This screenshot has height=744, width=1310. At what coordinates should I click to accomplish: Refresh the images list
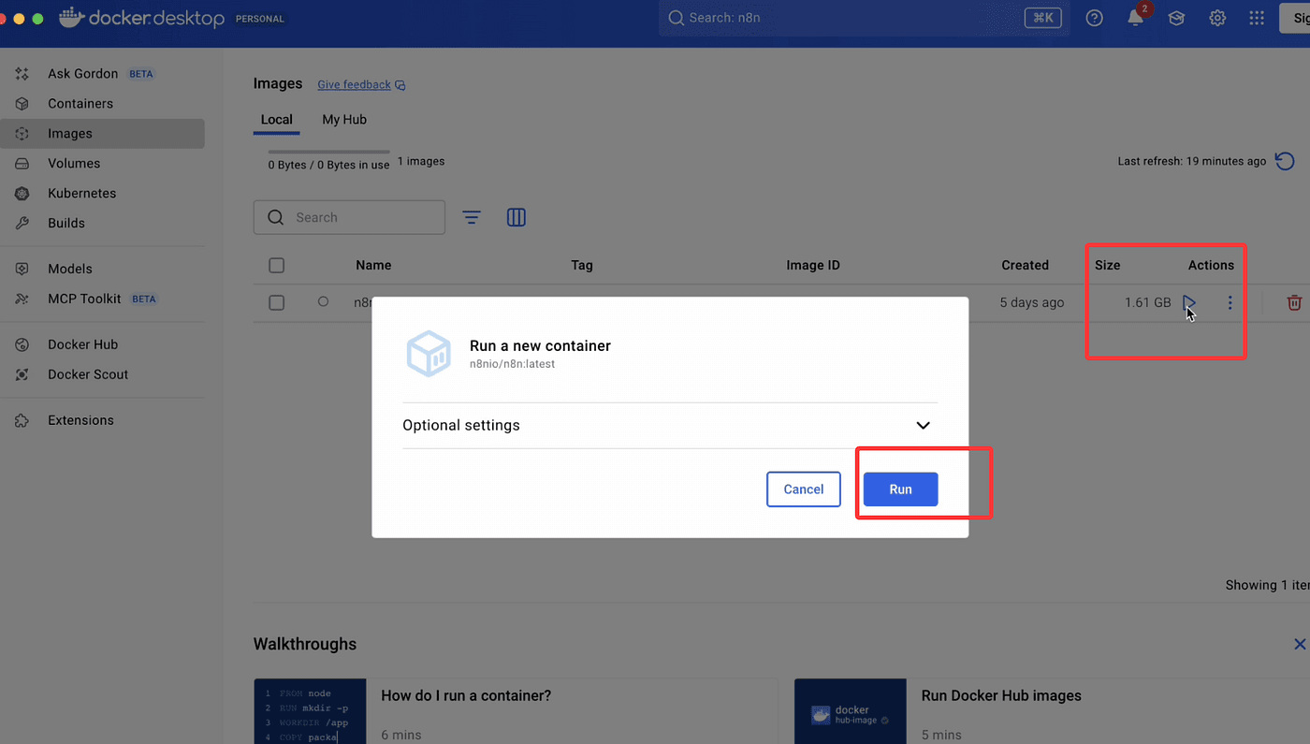(x=1285, y=161)
